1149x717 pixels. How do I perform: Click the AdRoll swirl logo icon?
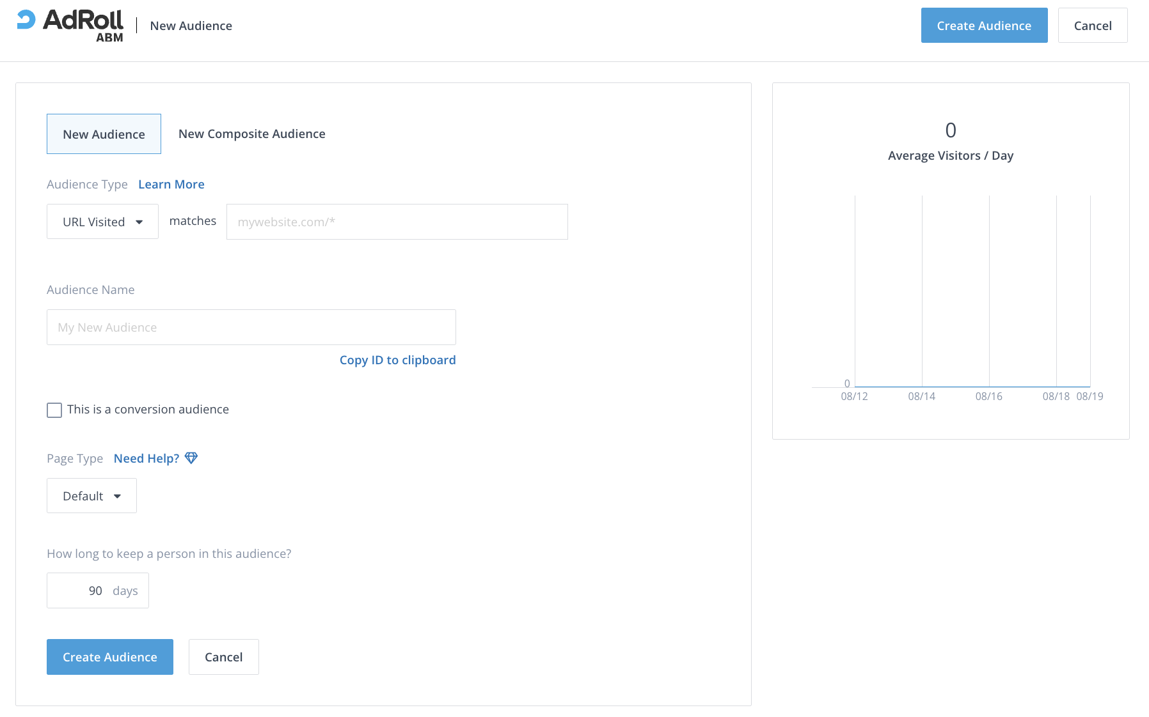click(x=26, y=20)
